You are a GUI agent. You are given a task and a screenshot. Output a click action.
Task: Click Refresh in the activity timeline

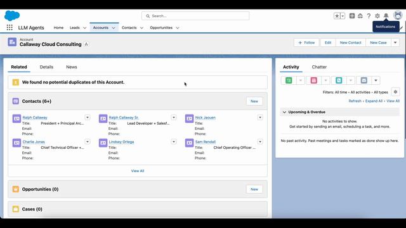tap(355, 101)
